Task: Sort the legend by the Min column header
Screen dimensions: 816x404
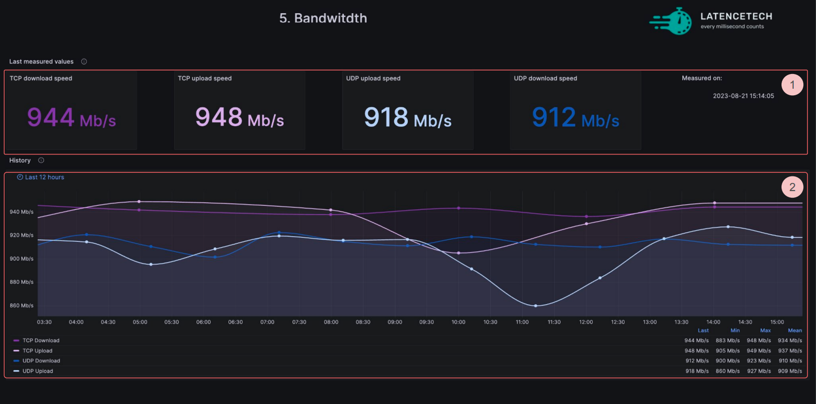Action: 735,330
